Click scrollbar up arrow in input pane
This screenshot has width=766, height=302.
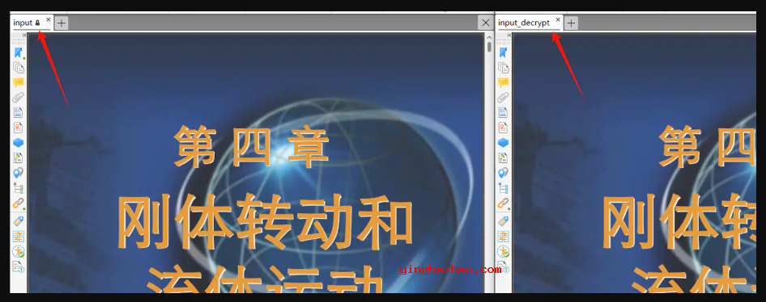(x=489, y=37)
